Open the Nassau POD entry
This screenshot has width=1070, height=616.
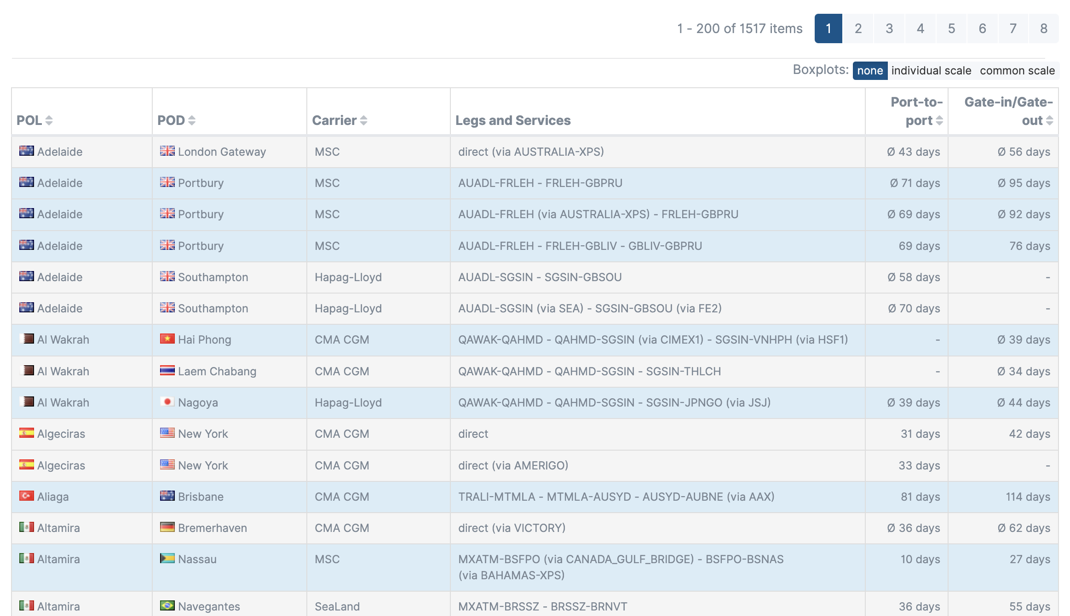[197, 559]
